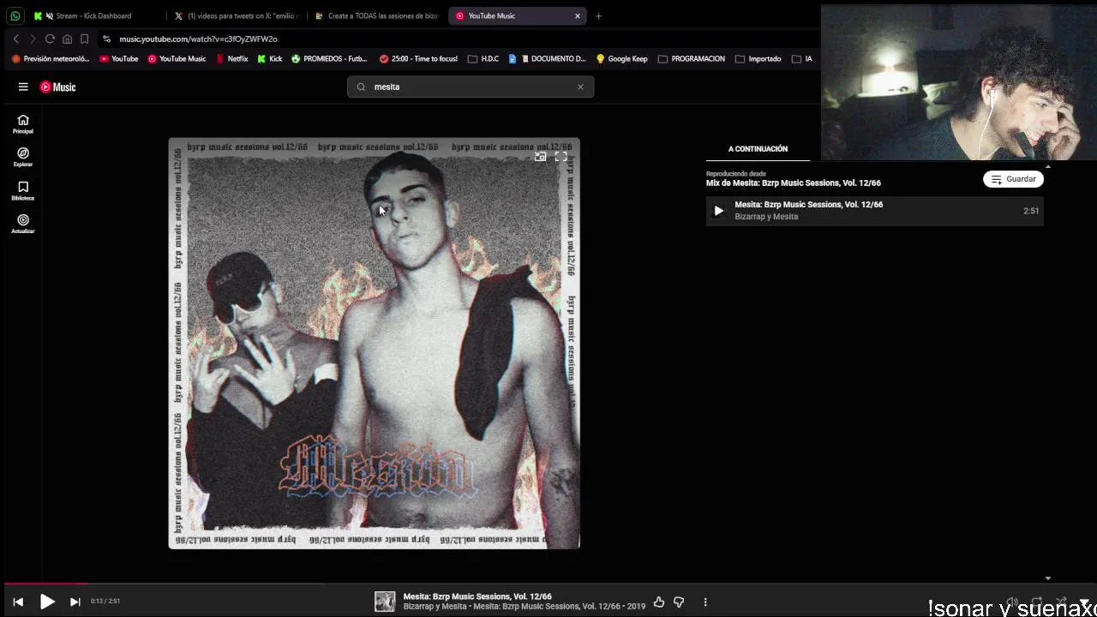1097x617 pixels.
Task: Expand the H.D.C bookmark folder
Action: tap(483, 59)
